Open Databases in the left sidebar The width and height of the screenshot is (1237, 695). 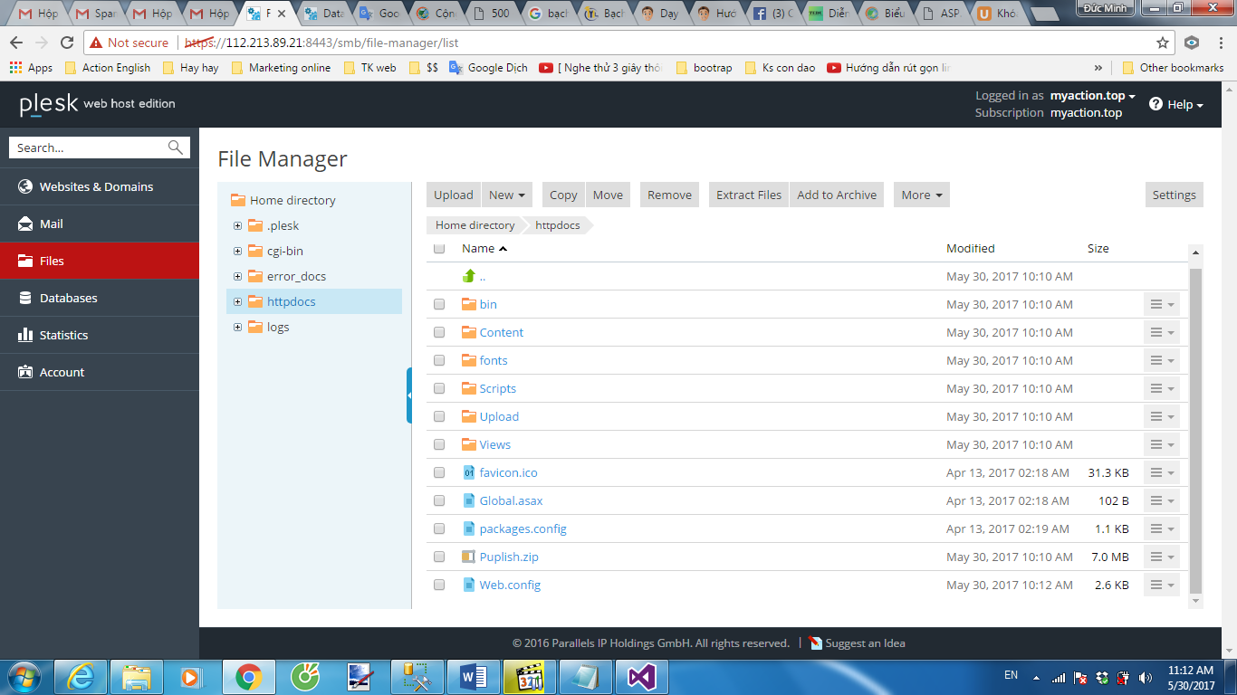point(68,298)
